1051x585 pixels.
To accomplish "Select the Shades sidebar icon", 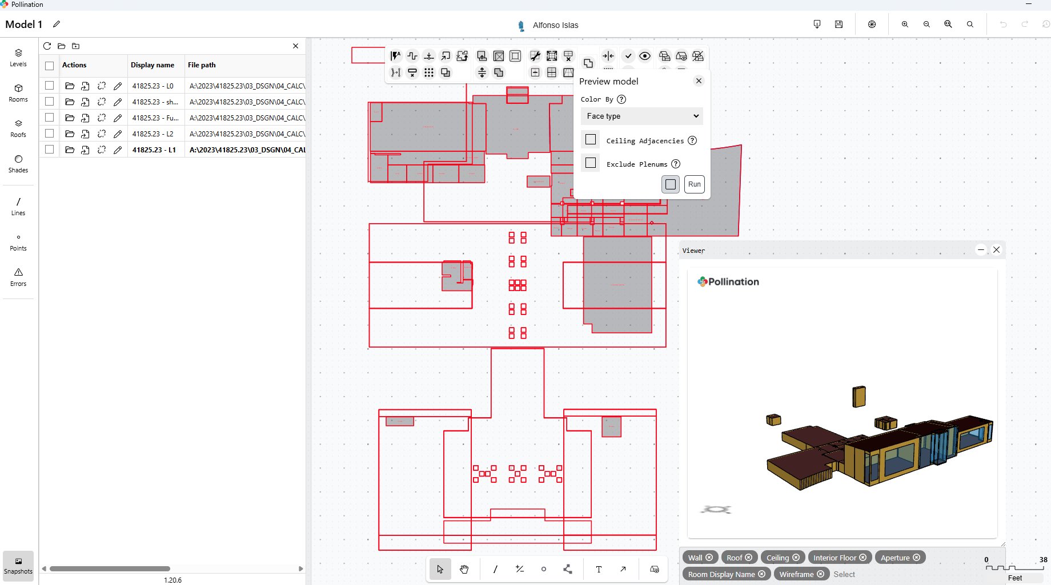I will [x=18, y=163].
